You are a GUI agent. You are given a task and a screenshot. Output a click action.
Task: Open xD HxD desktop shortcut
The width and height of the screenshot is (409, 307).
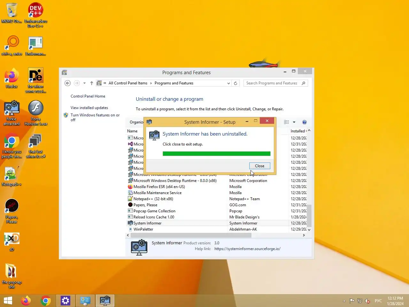(12, 242)
